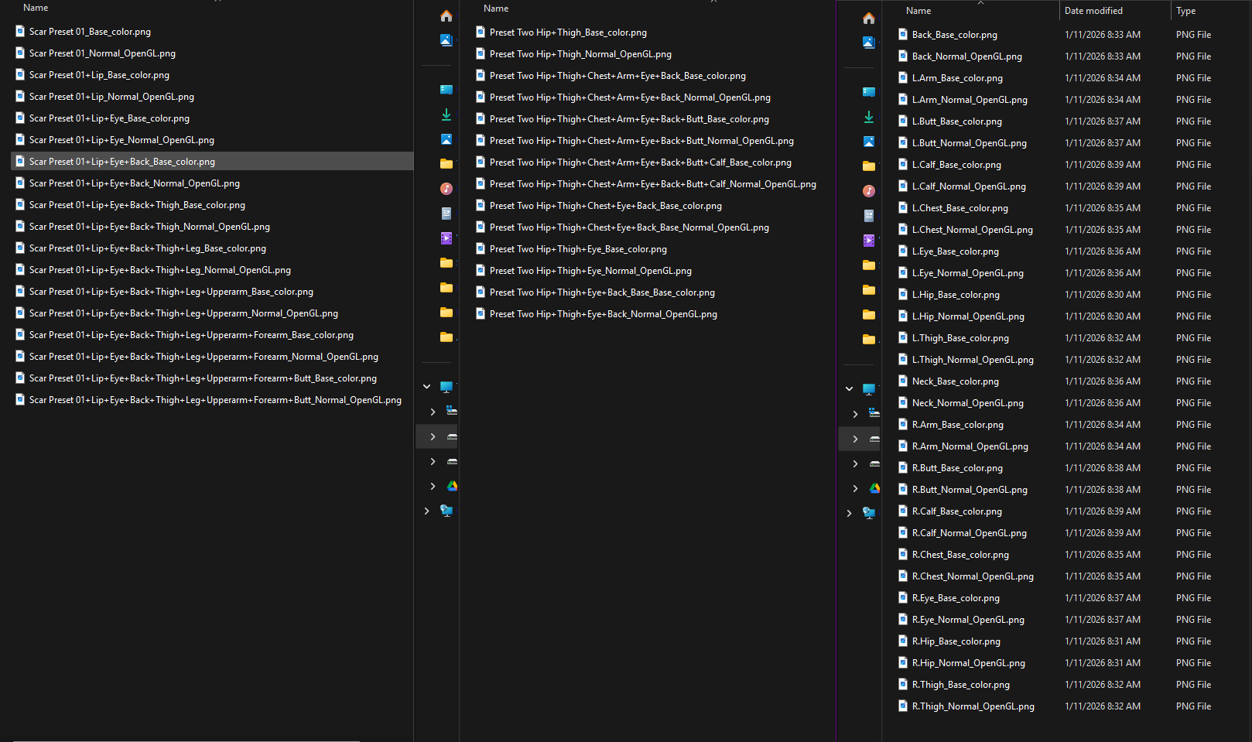Open Documents in the Back_Base_color window's sidebar

[x=869, y=216]
